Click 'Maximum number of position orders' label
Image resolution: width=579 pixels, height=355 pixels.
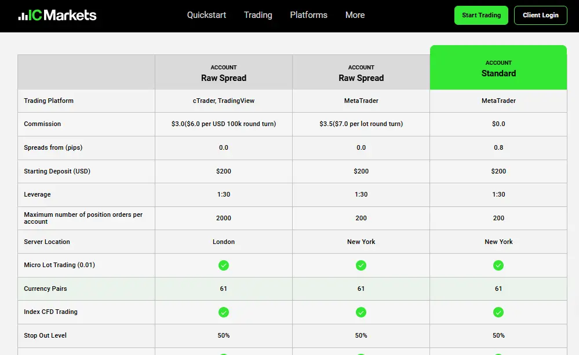83,218
